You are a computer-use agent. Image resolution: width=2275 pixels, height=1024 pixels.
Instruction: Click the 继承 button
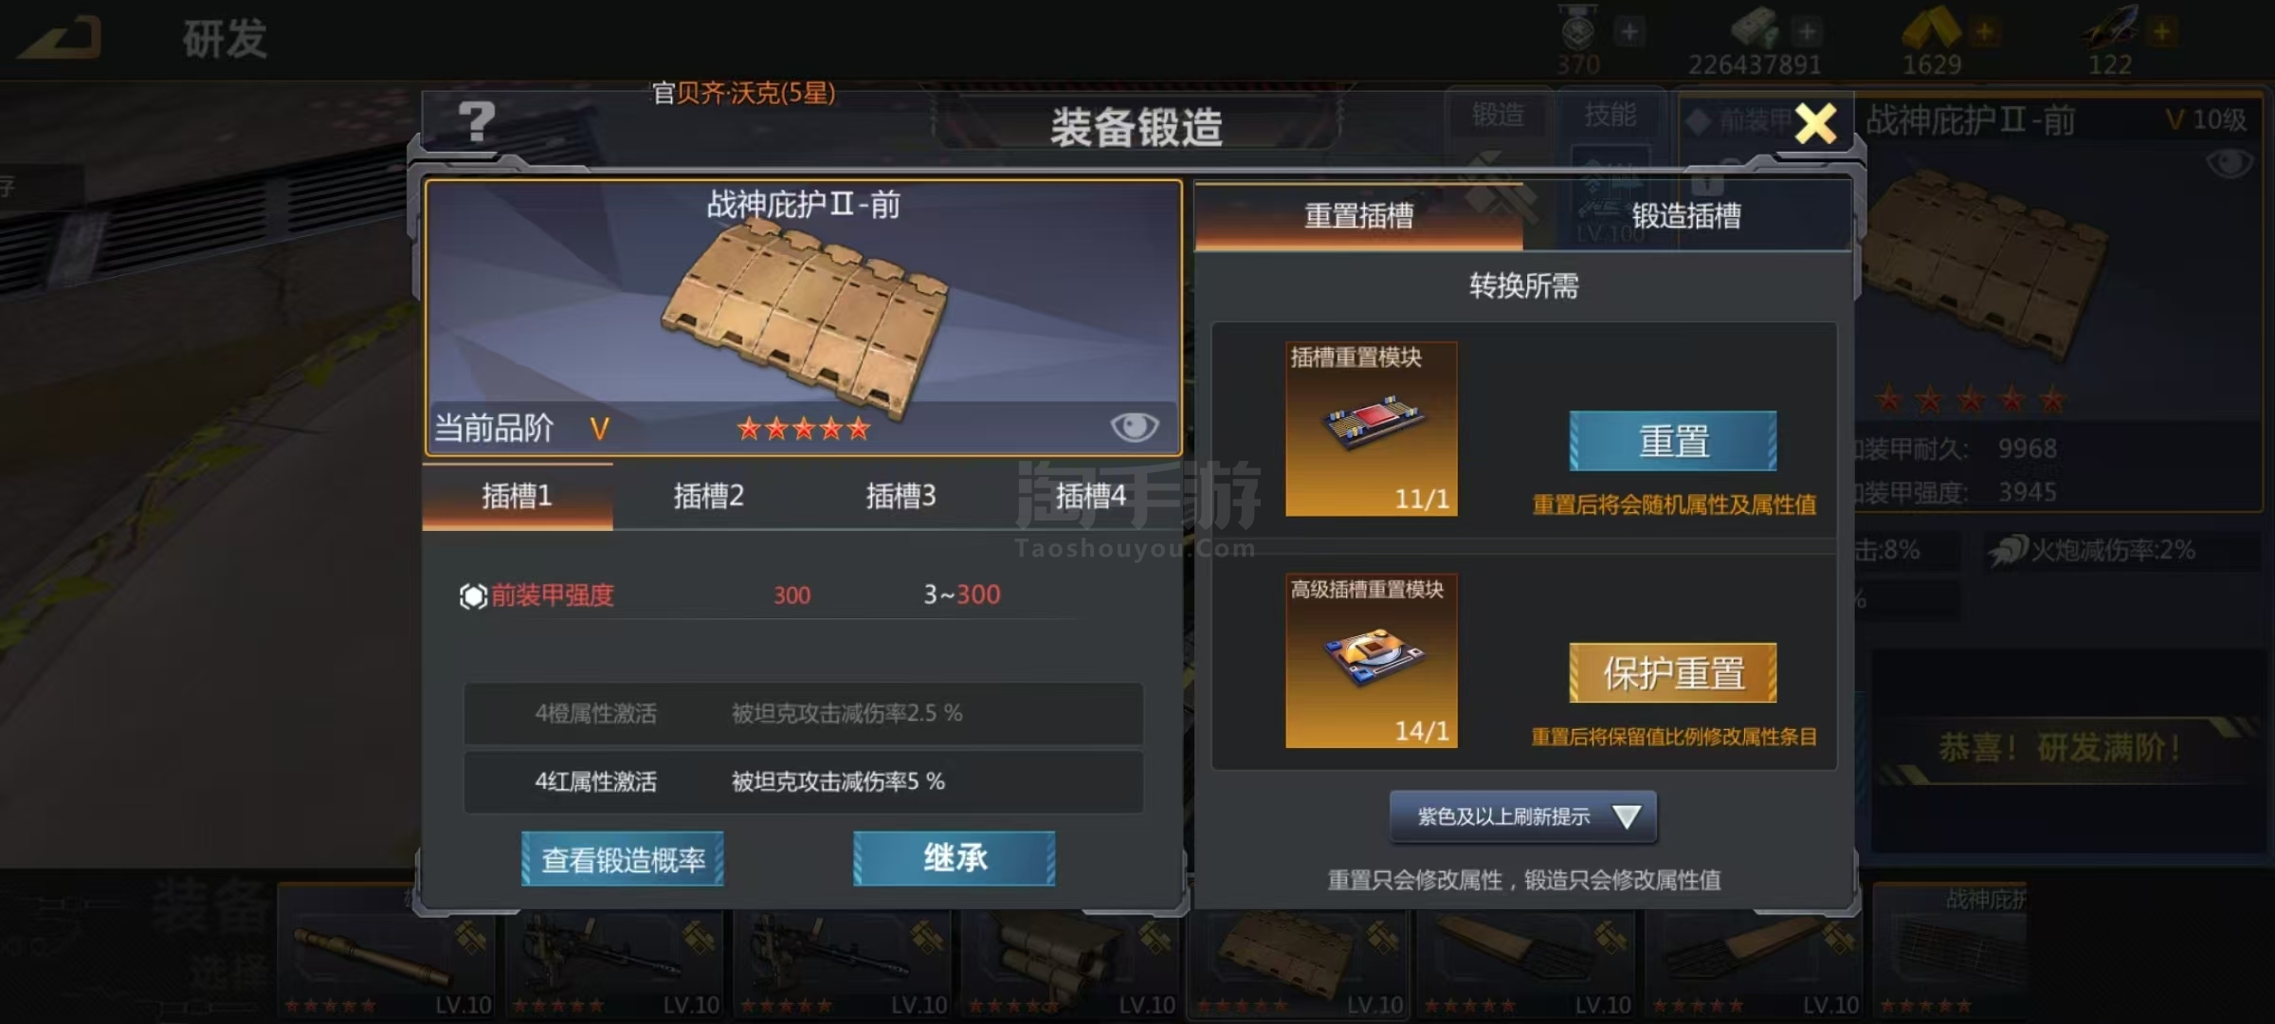click(955, 859)
